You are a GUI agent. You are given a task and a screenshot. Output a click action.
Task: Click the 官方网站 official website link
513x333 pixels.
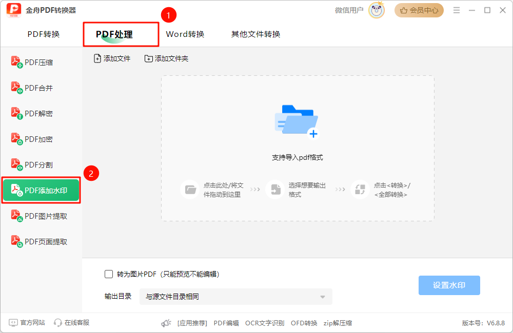click(x=27, y=323)
